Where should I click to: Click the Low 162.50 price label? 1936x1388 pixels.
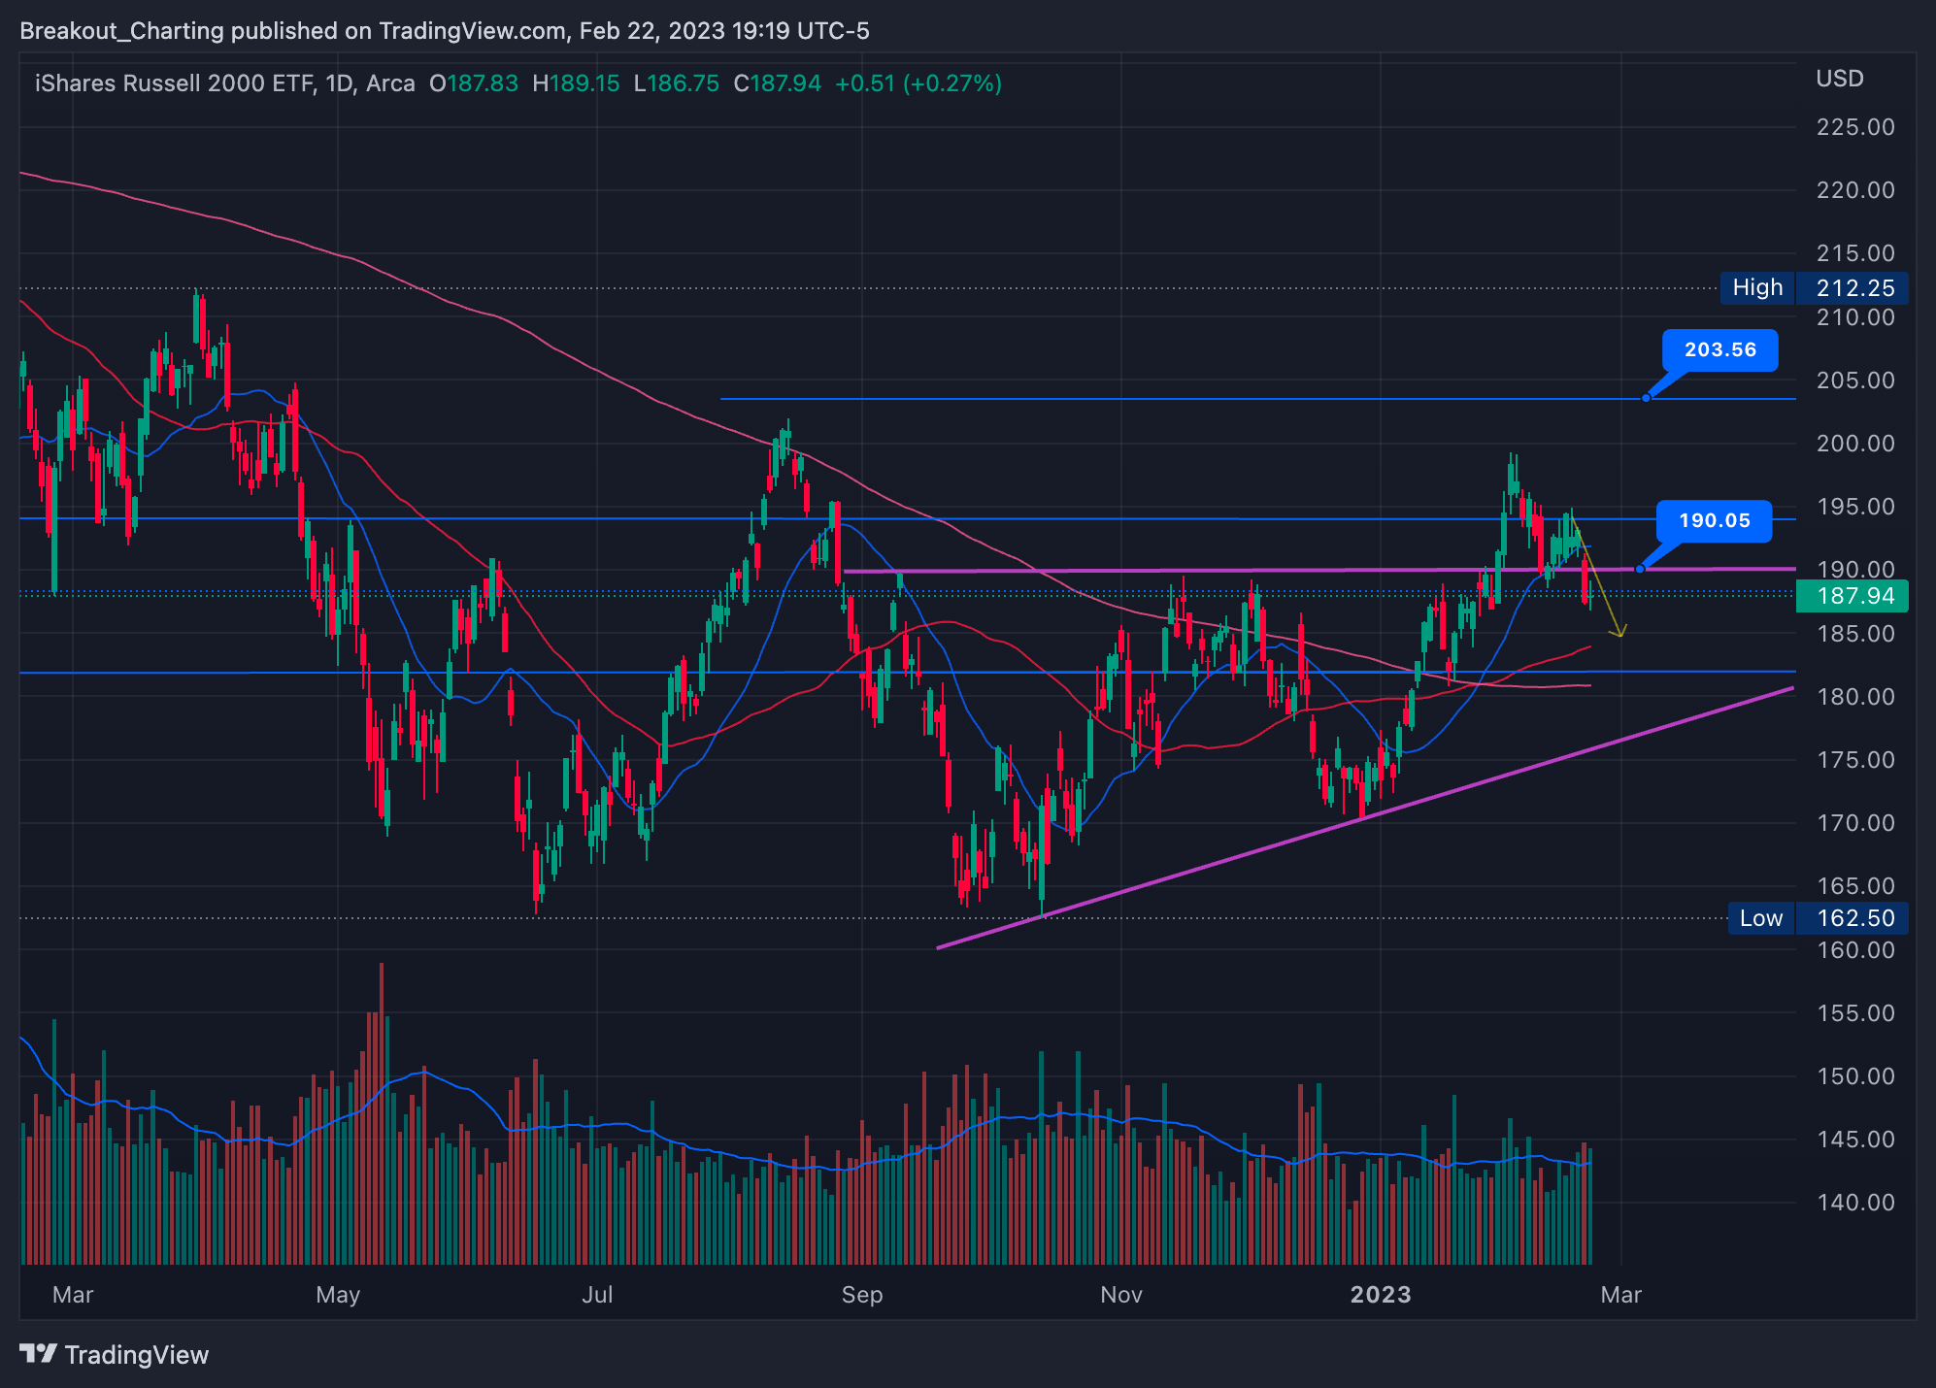(x=1817, y=917)
